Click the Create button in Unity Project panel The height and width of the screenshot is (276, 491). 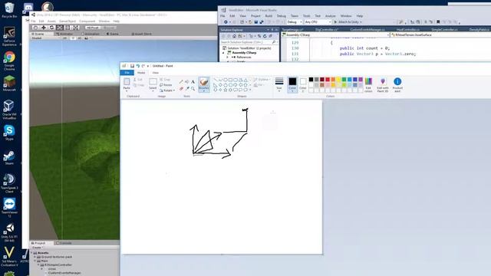37,248
